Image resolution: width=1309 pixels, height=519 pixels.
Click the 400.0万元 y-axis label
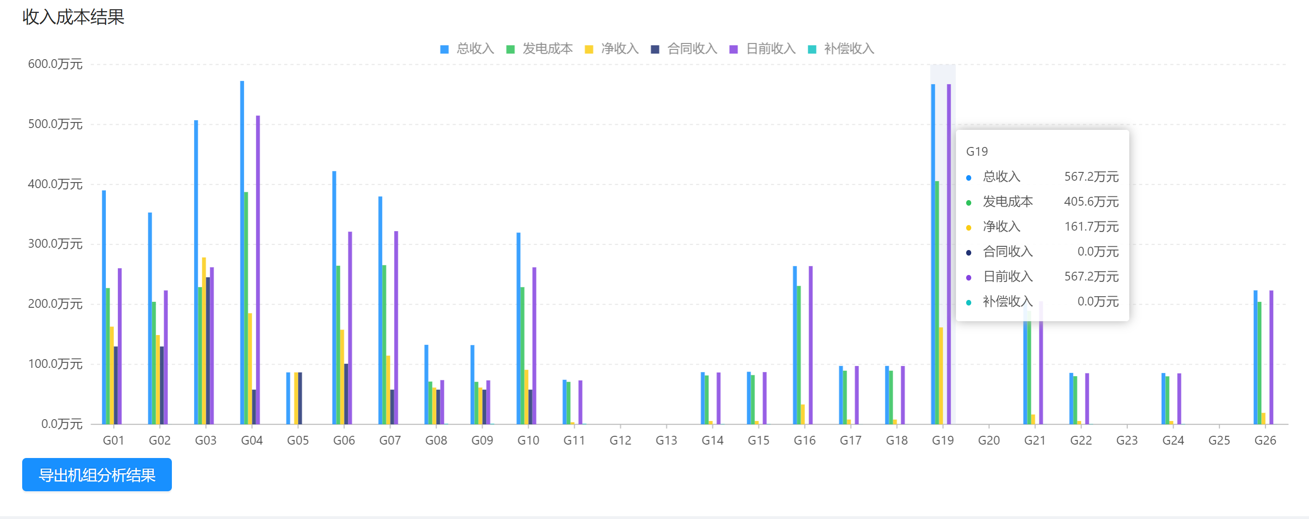click(x=55, y=184)
